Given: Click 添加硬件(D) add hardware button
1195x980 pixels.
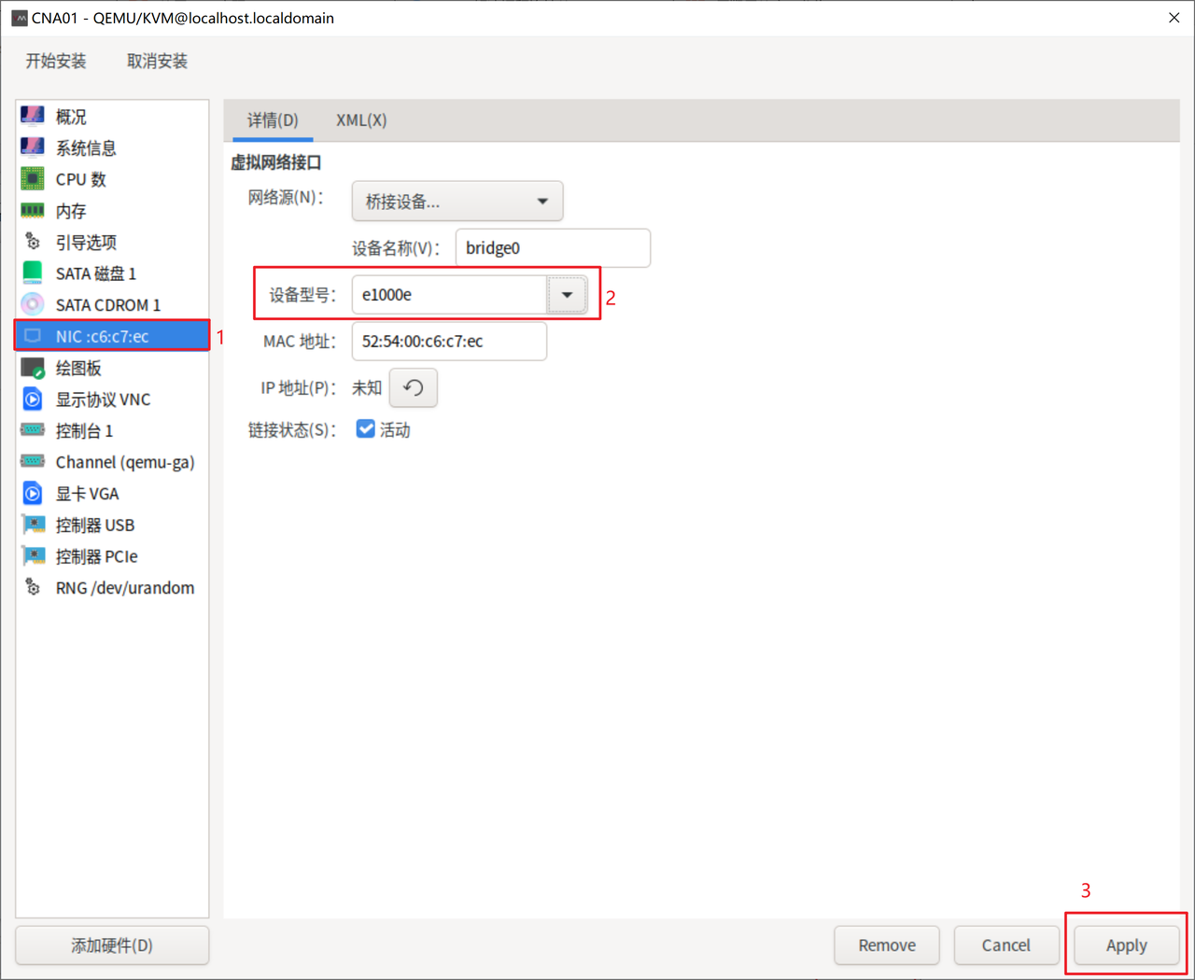Looking at the screenshot, I should coord(112,945).
